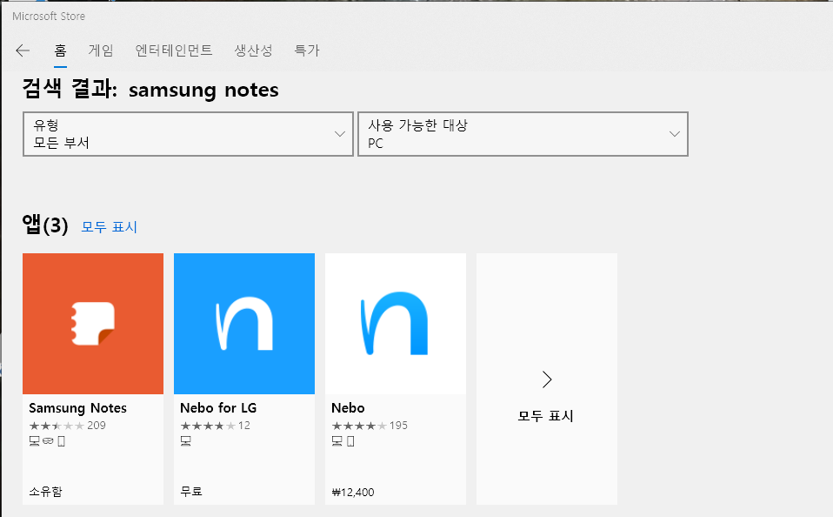
Task: Click the mixed reality headset icon under Samsung Notes
Action: pyautogui.click(x=49, y=441)
